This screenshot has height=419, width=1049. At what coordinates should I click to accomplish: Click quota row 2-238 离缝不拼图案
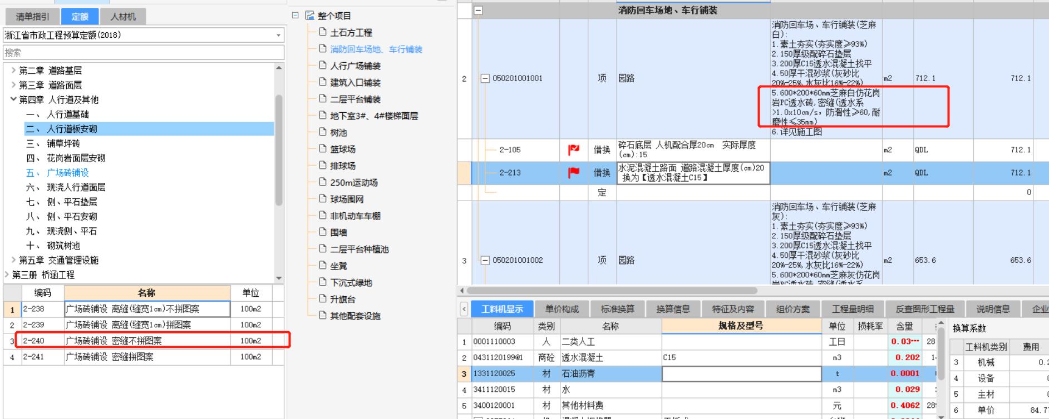144,309
